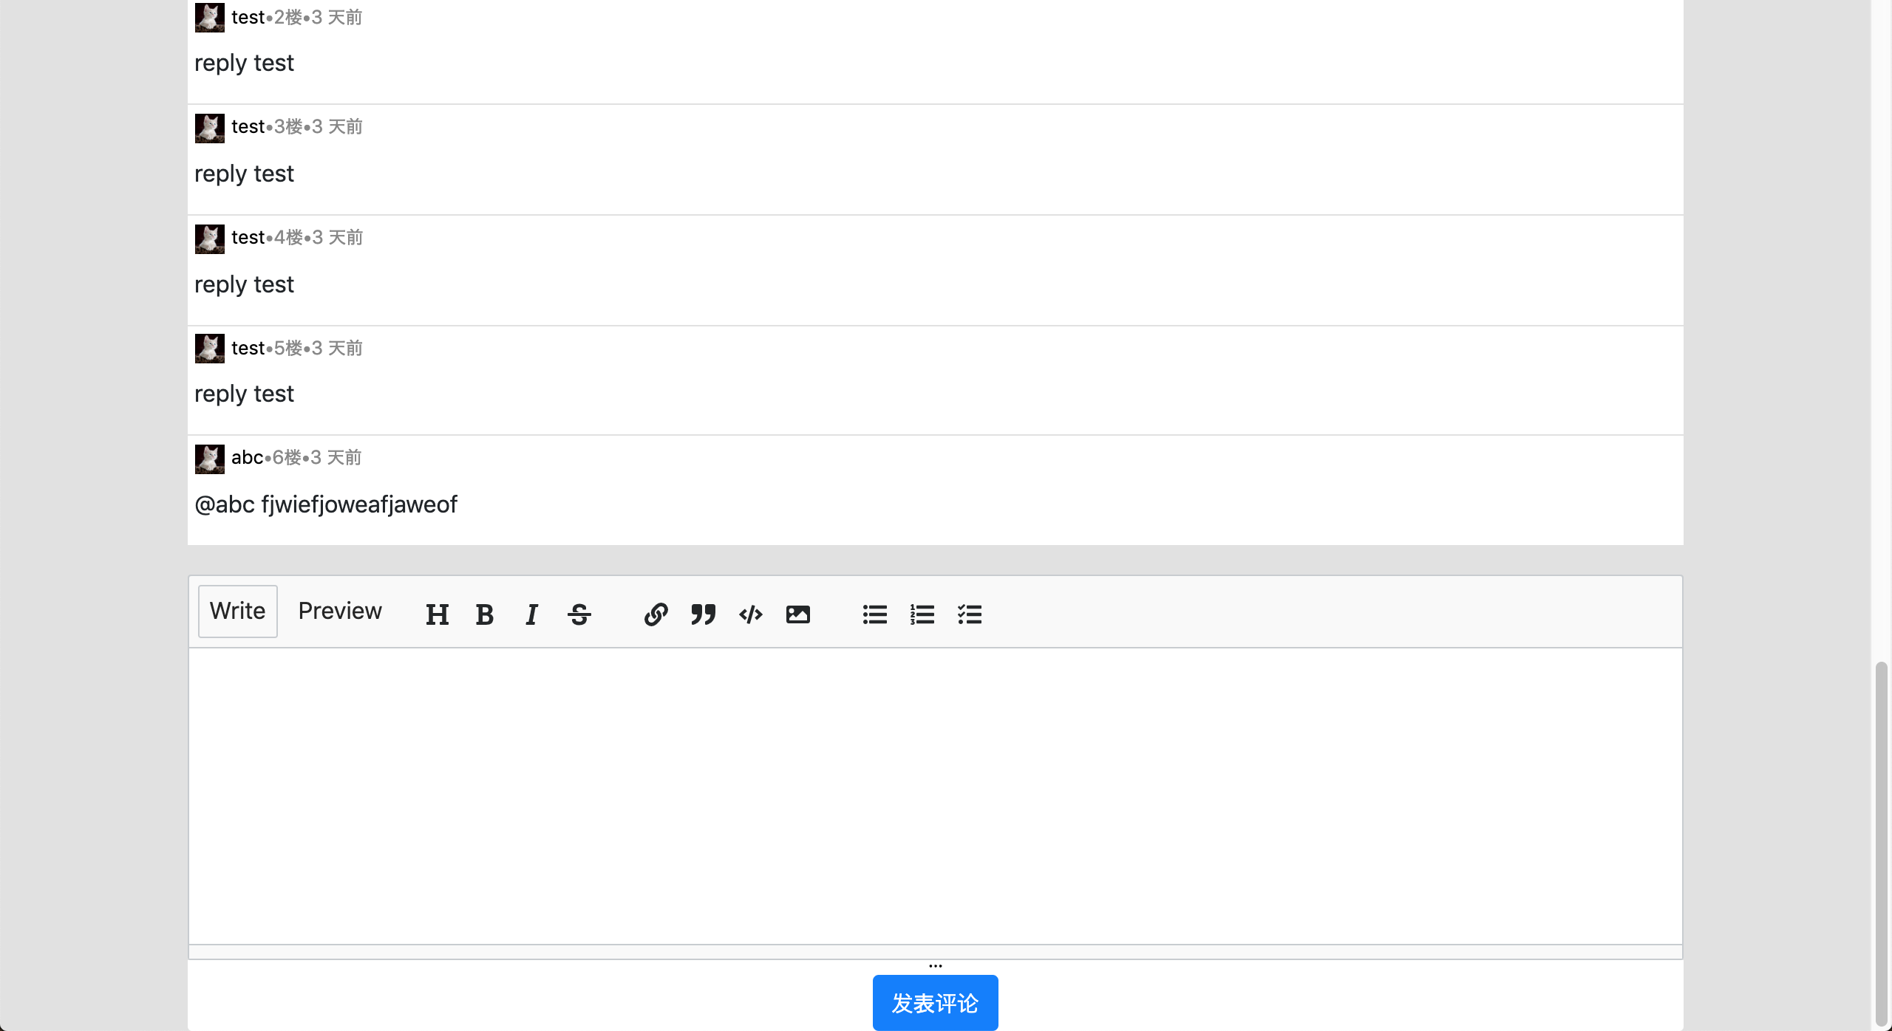This screenshot has height=1031, width=1892.
Task: Insert a task checklist
Action: click(x=969, y=613)
